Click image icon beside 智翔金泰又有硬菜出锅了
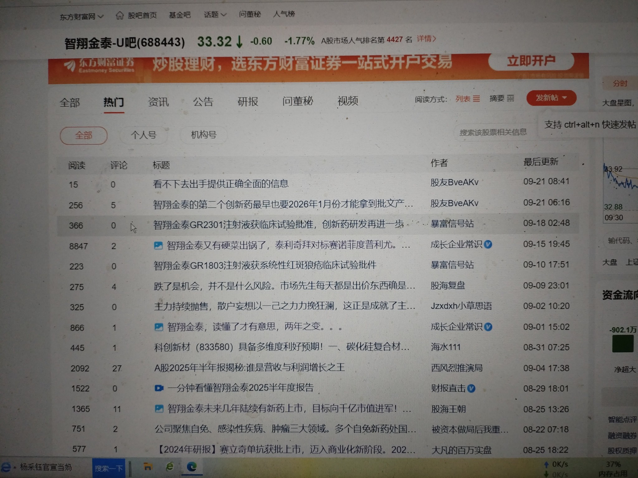The height and width of the screenshot is (478, 638). [158, 246]
